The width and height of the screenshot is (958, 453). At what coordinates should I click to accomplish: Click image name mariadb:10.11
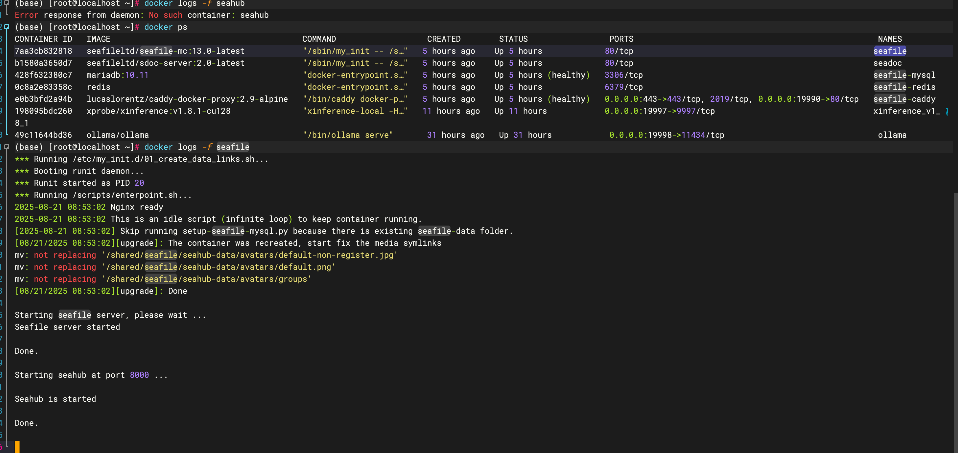(118, 75)
